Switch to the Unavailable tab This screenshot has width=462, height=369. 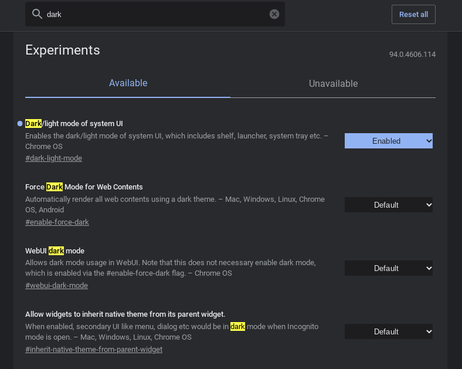[333, 84]
